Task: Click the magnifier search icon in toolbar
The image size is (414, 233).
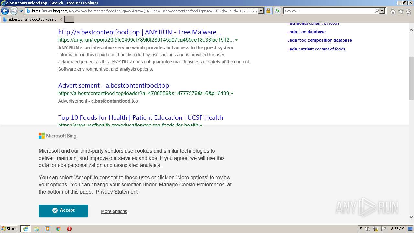Action: click(376, 11)
